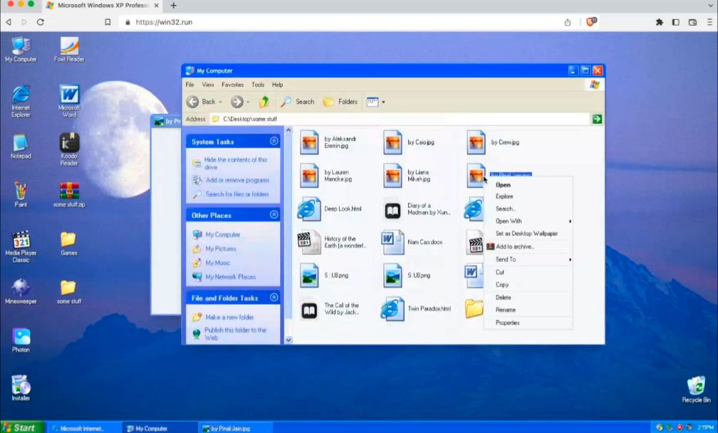Click Forward arrow in explorer toolbar
Screen dimensions: 718x433
(236, 102)
